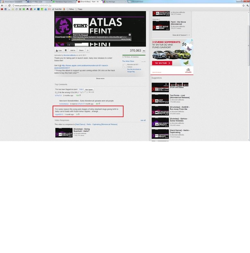
Task: Mark flagged comment as Not Spam
Action: click(89, 89)
